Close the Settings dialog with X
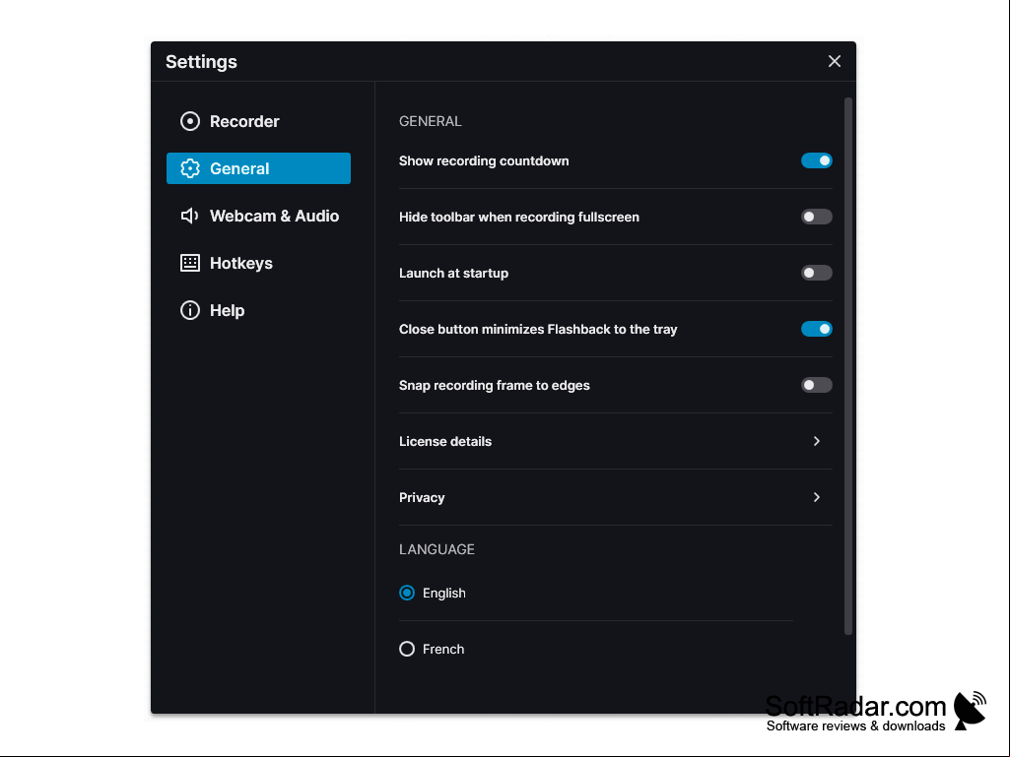This screenshot has width=1010, height=757. pos(835,61)
